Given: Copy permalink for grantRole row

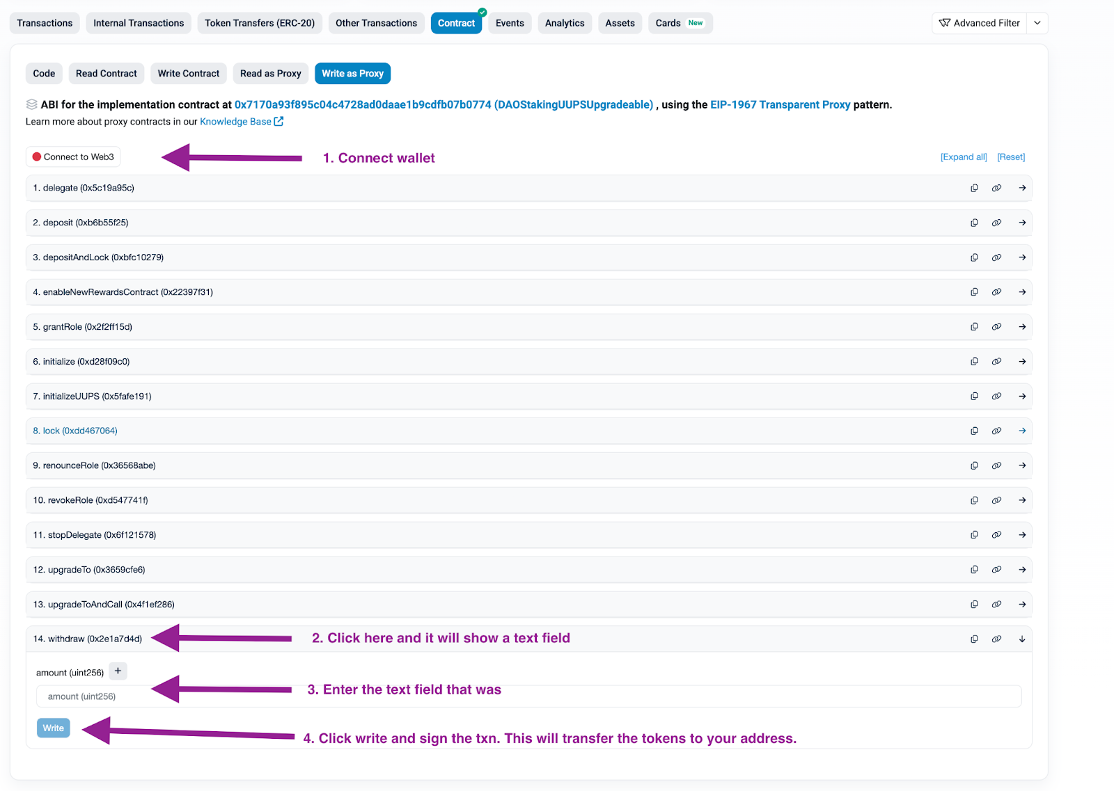Looking at the screenshot, I should [x=996, y=327].
